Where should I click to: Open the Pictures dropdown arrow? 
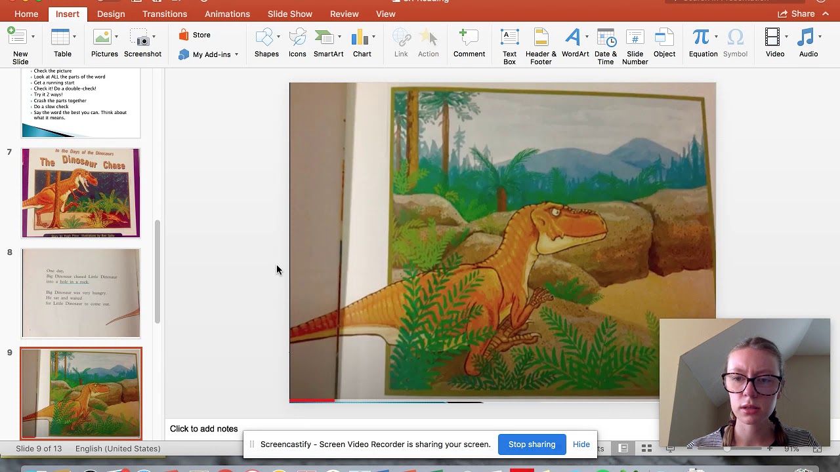[116, 37]
